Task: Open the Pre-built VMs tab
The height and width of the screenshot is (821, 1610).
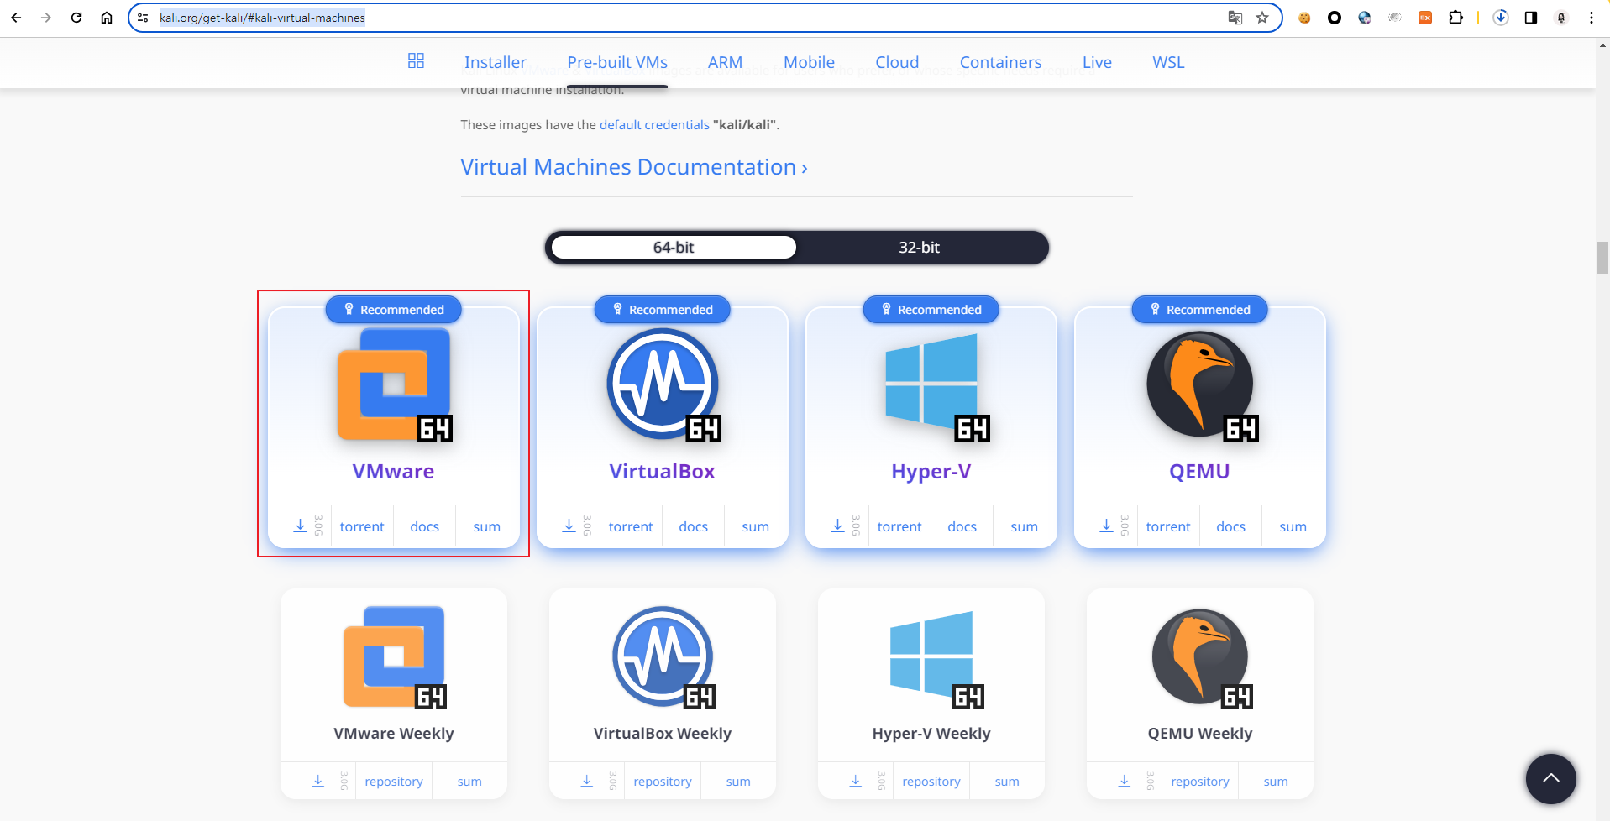Action: point(617,62)
